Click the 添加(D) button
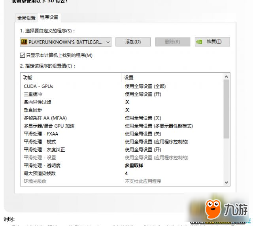253x226 pixels. coord(133,42)
